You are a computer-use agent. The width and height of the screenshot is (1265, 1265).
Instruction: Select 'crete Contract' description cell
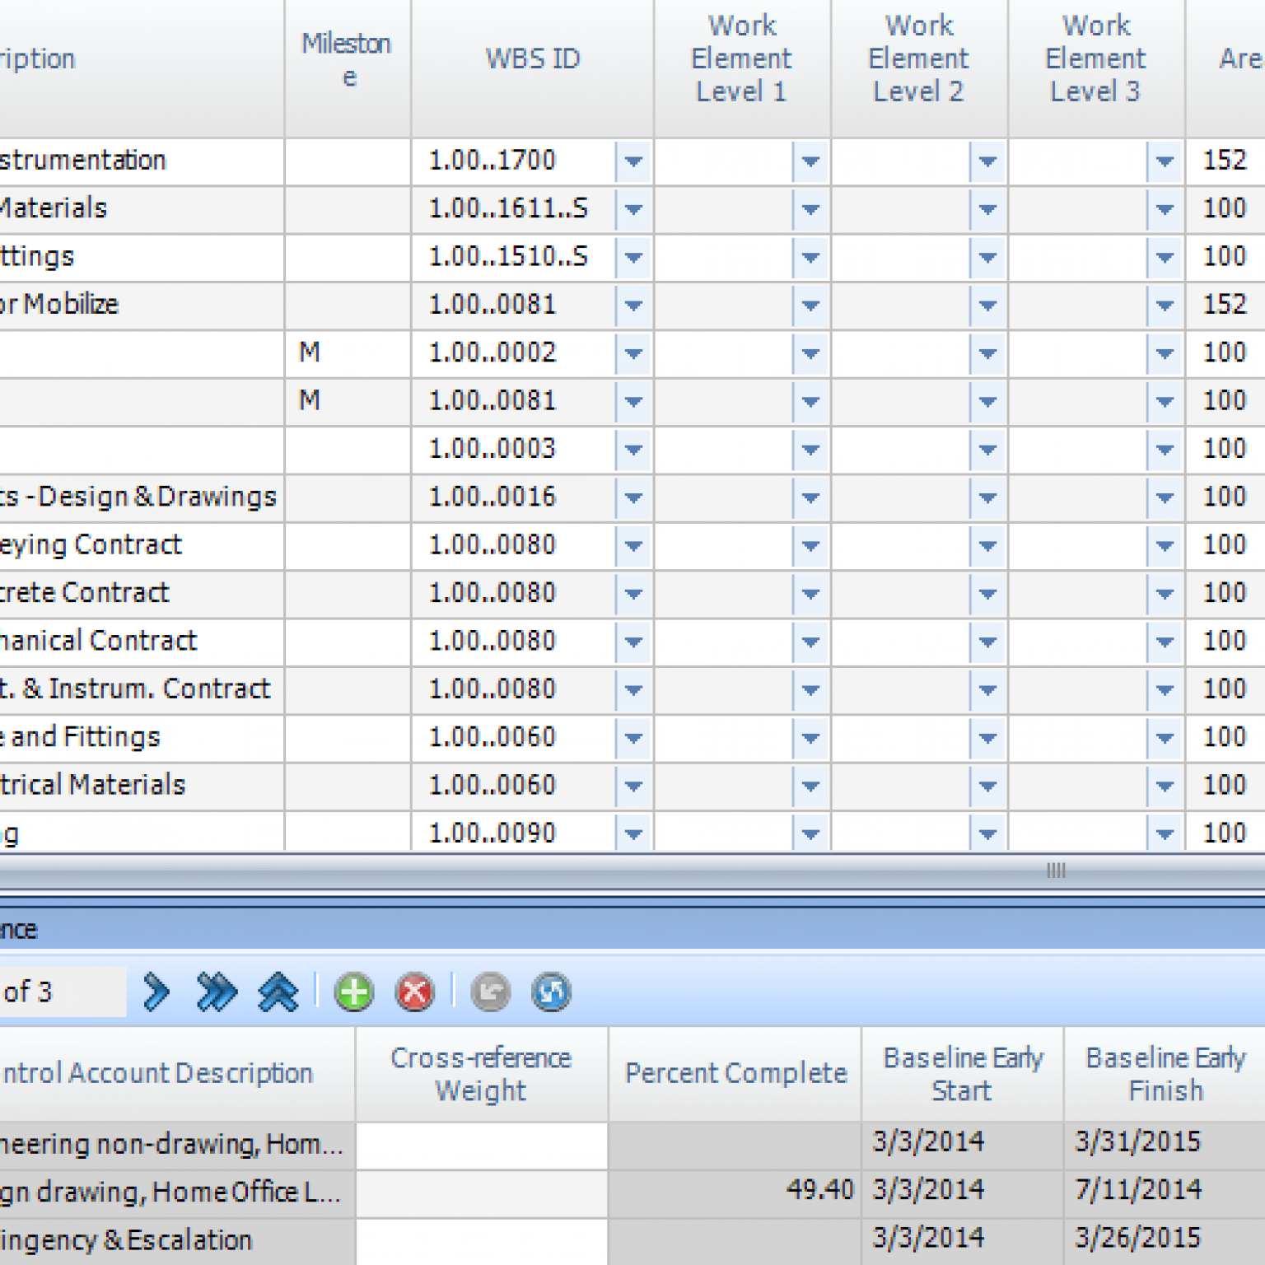[x=142, y=594]
